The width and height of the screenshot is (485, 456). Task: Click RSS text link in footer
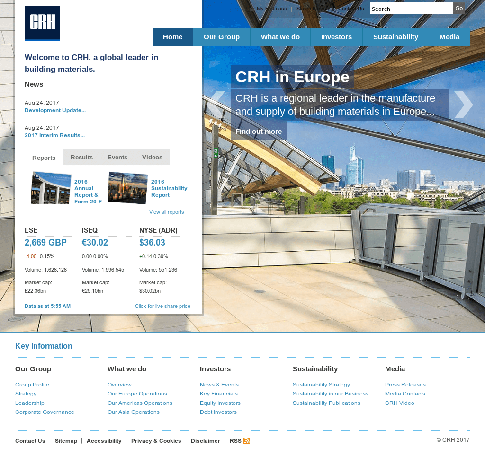click(235, 441)
